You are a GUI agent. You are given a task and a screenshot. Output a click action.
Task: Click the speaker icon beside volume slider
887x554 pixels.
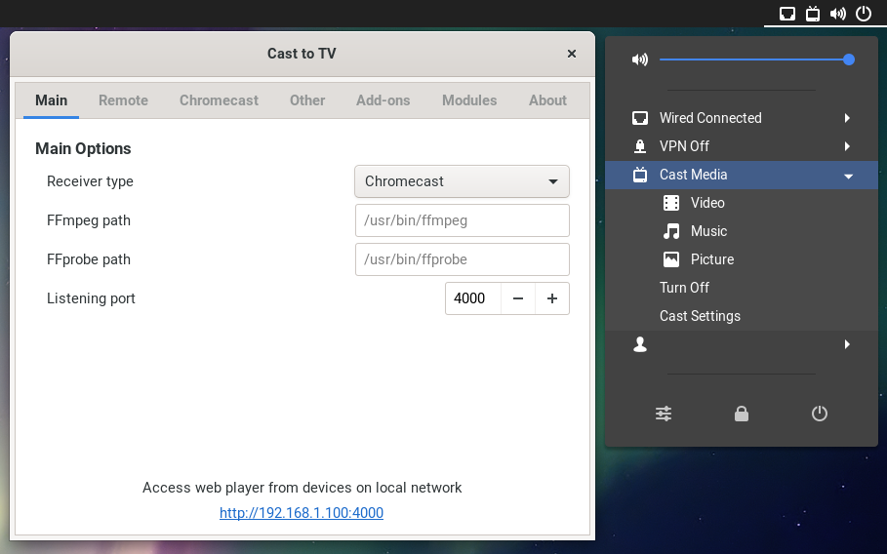pyautogui.click(x=640, y=59)
